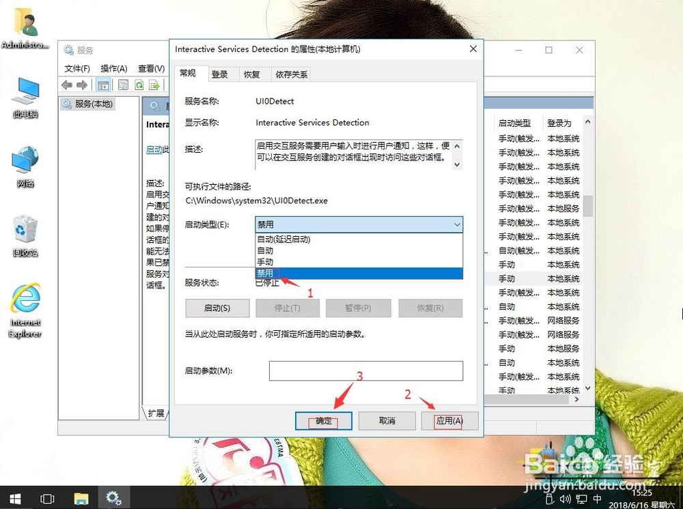Click the Services gear icon on taskbar

coord(113,497)
